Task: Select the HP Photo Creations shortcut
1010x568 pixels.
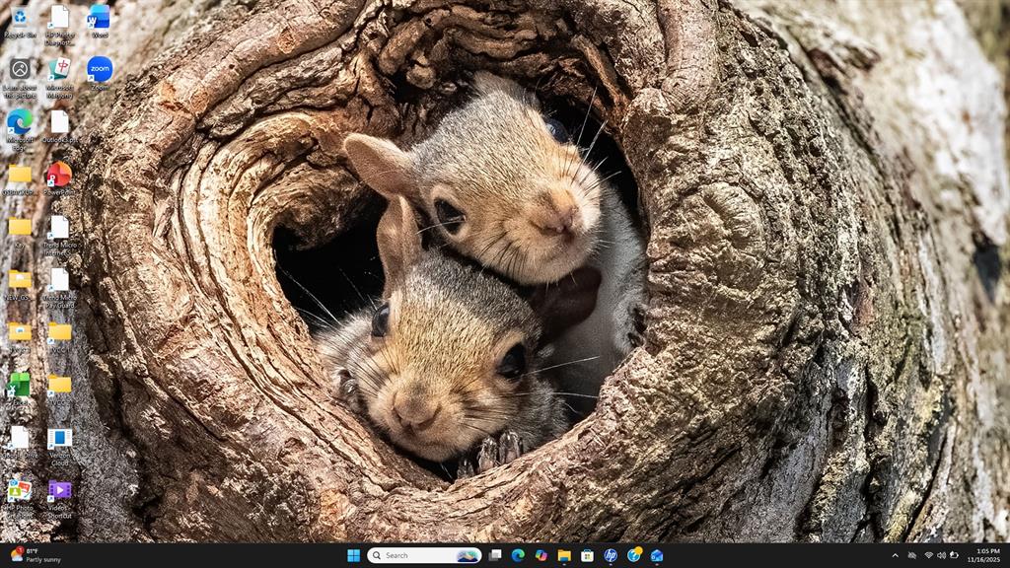Action: click(x=20, y=491)
